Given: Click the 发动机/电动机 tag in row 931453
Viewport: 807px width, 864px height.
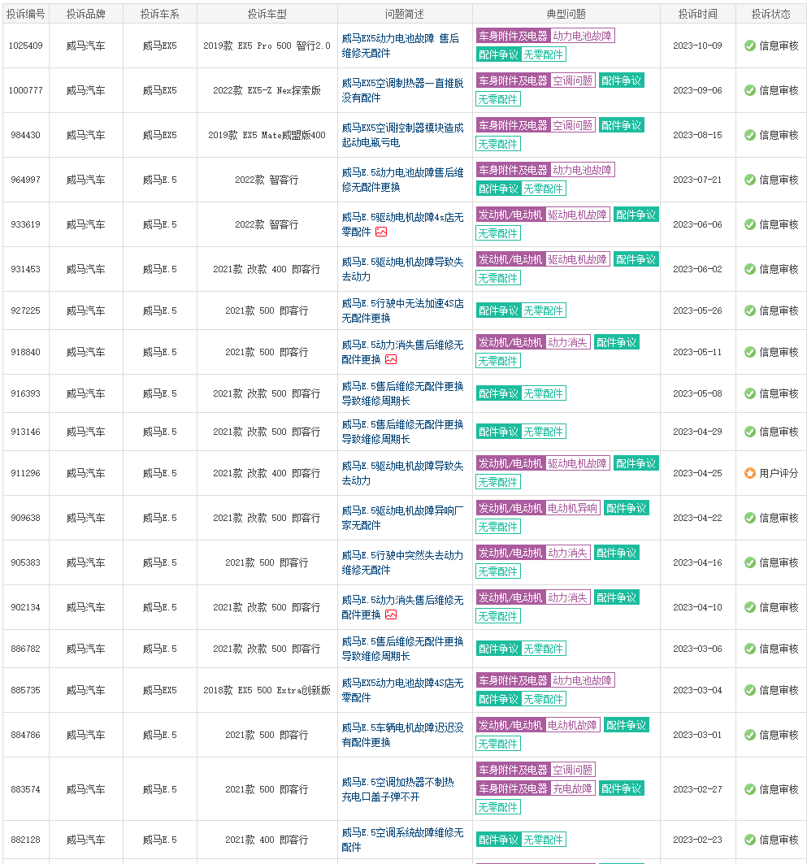Looking at the screenshot, I should [x=510, y=259].
